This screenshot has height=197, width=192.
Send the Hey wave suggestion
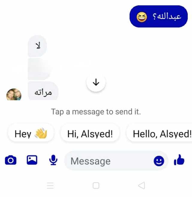(x=31, y=134)
